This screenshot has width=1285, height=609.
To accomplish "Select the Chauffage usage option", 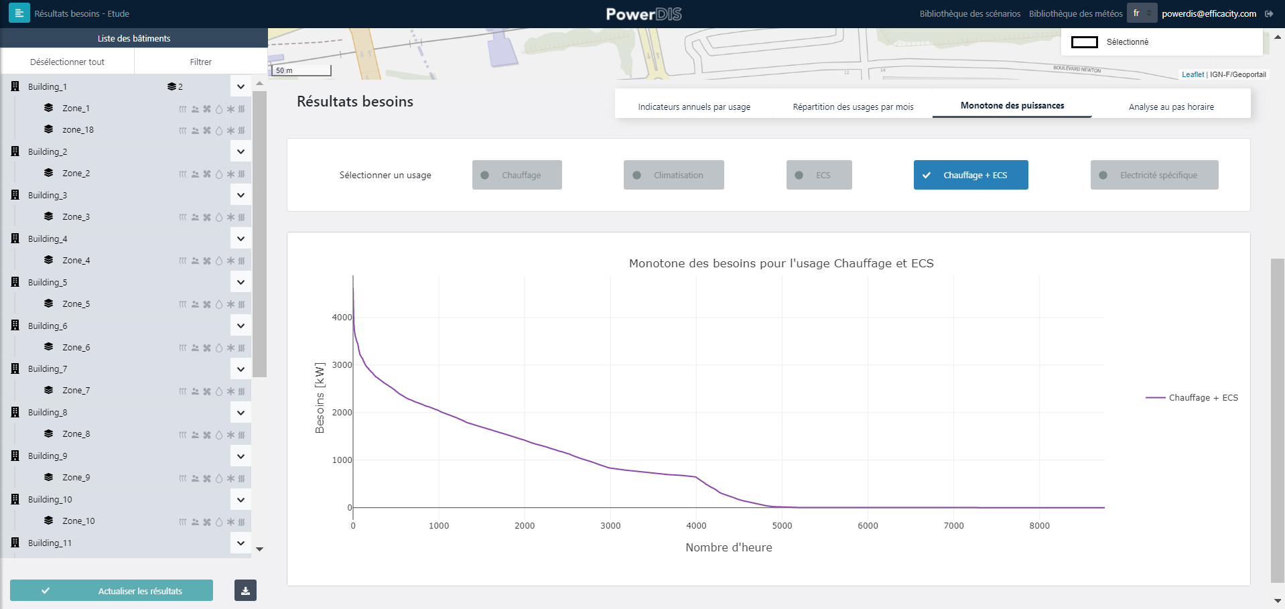I will coord(517,175).
